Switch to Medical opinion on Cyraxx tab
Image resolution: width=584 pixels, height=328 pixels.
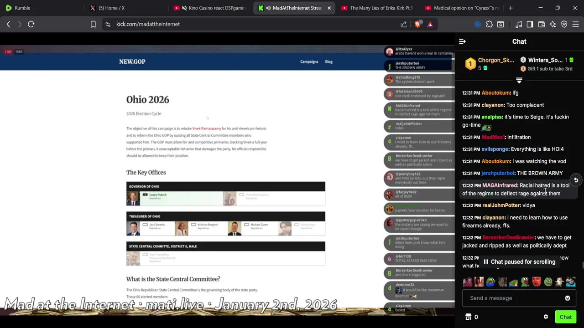(461, 8)
